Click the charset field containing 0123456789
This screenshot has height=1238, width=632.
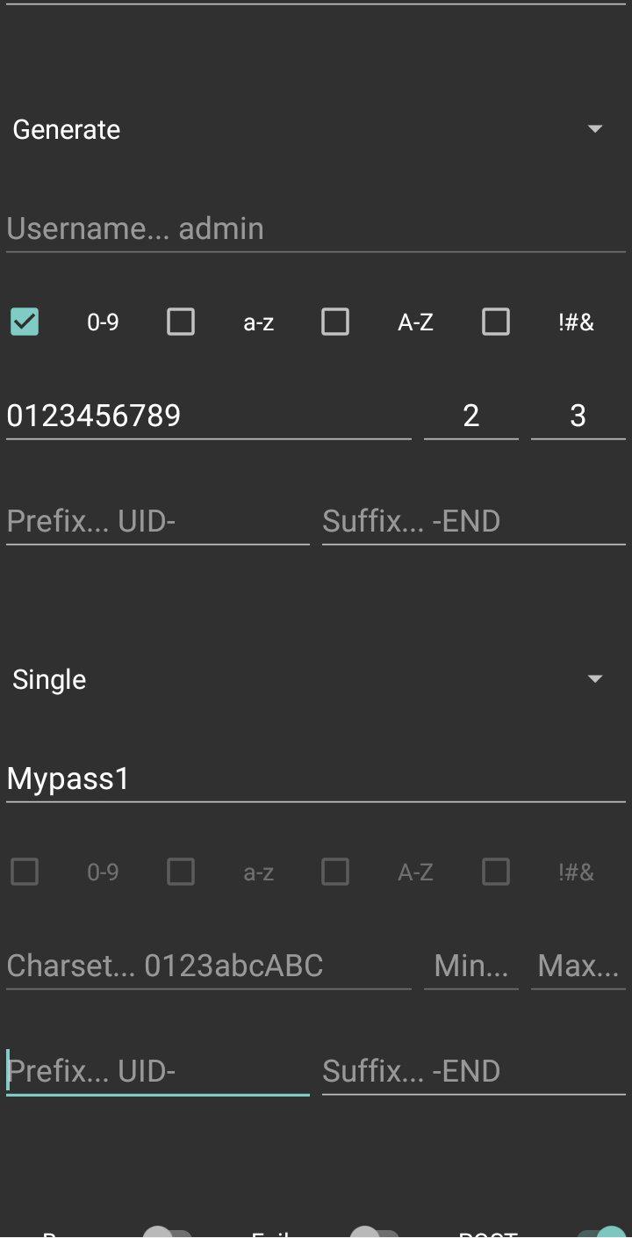point(208,416)
